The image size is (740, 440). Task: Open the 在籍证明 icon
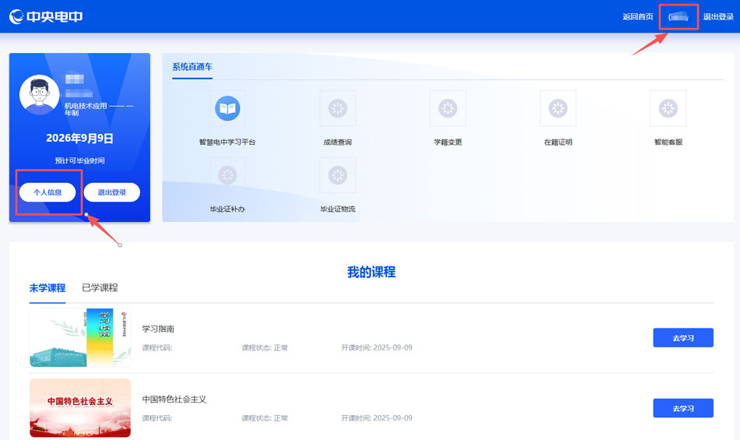[558, 108]
